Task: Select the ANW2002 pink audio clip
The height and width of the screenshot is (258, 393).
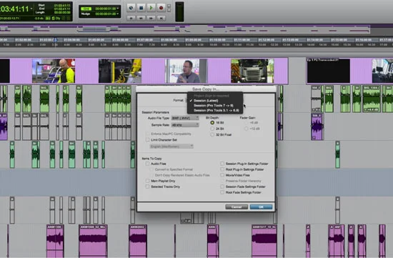Action: pos(138,241)
